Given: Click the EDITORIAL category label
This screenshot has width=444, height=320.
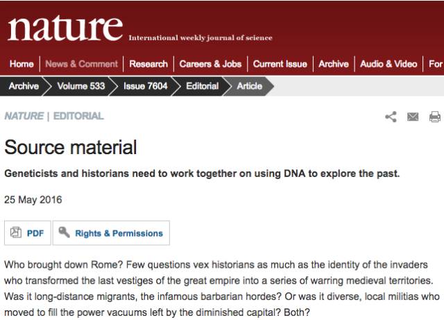Looking at the screenshot, I should 78,116.
